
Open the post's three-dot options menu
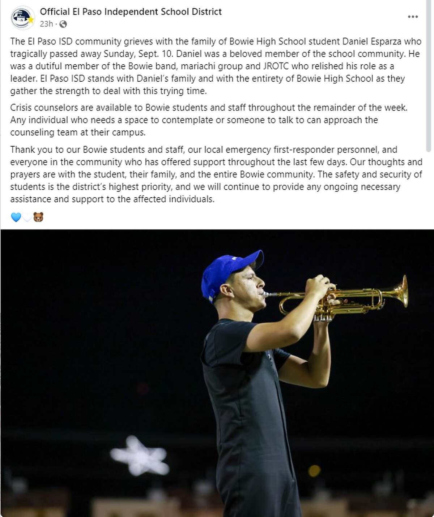click(413, 17)
